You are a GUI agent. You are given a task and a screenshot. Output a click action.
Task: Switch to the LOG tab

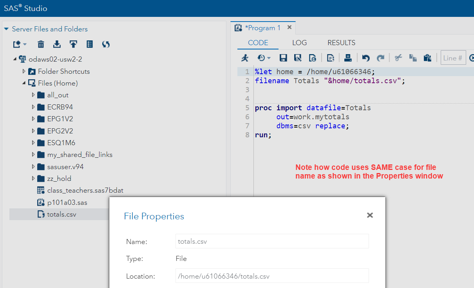point(299,43)
